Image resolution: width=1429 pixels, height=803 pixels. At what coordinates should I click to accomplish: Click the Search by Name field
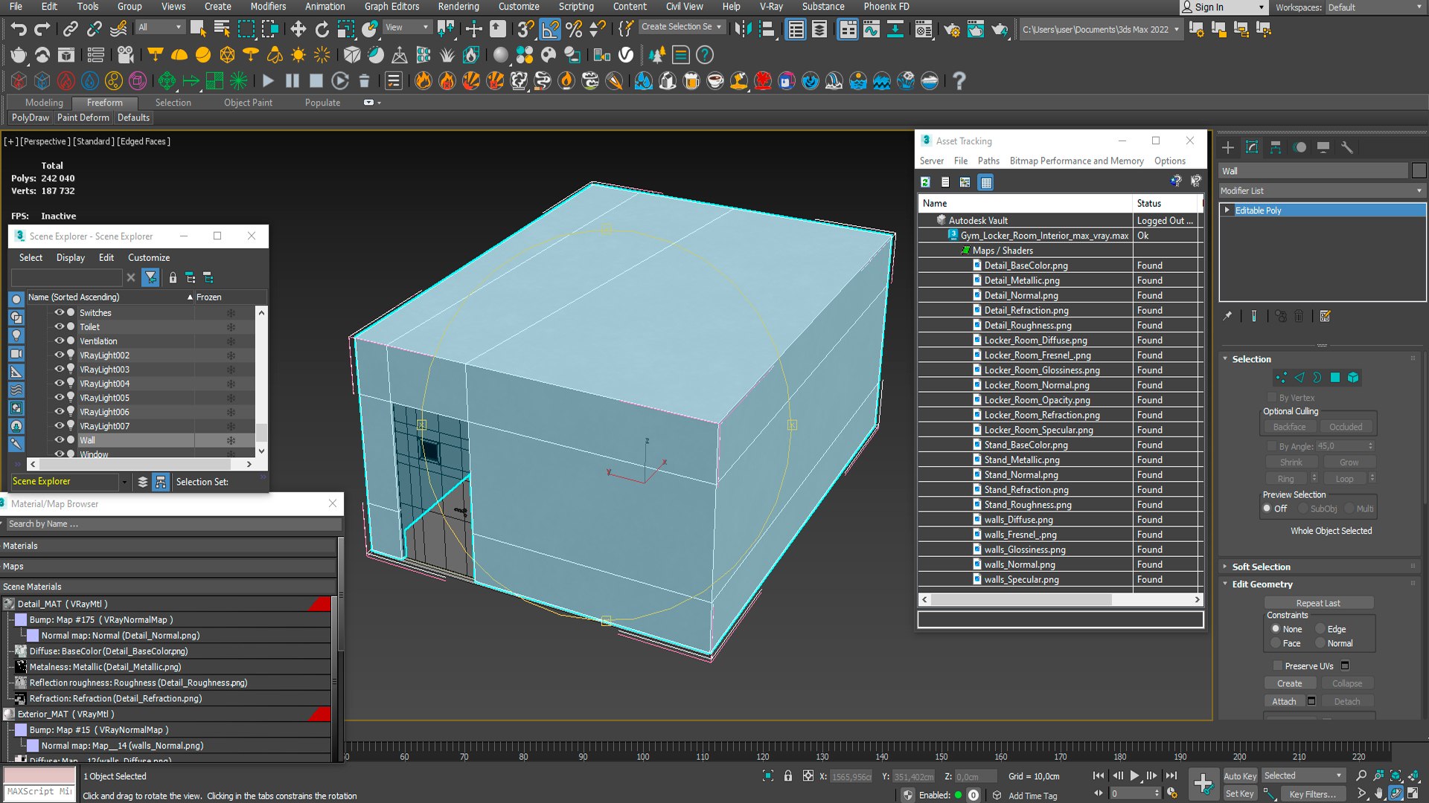pos(173,524)
